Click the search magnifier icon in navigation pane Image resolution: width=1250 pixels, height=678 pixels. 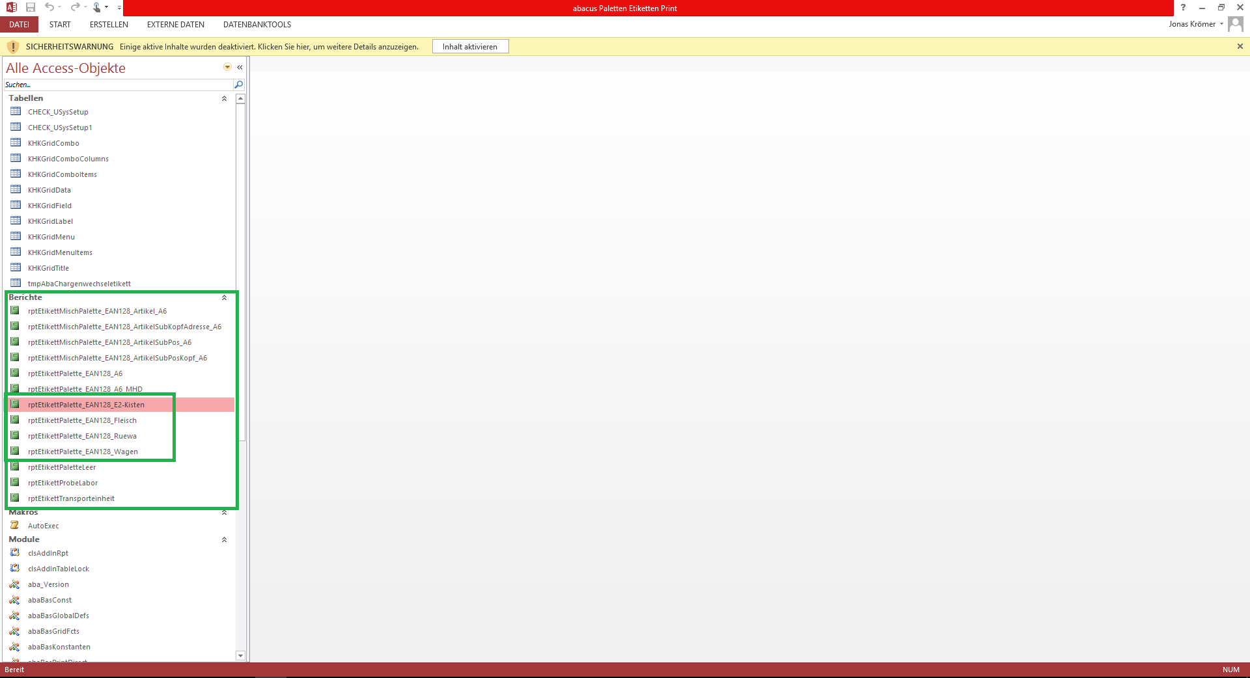(x=238, y=85)
